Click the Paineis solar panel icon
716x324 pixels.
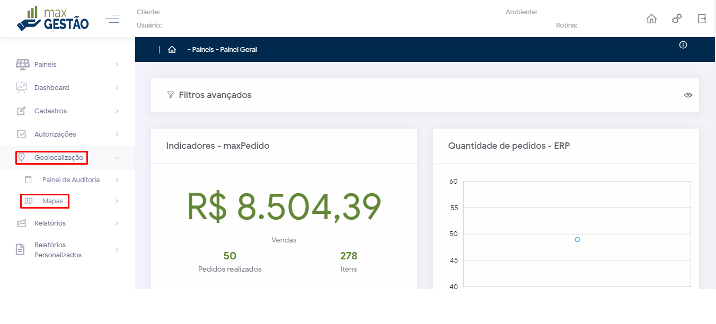(22, 64)
